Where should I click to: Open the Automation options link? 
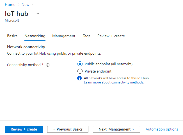tap(162, 129)
